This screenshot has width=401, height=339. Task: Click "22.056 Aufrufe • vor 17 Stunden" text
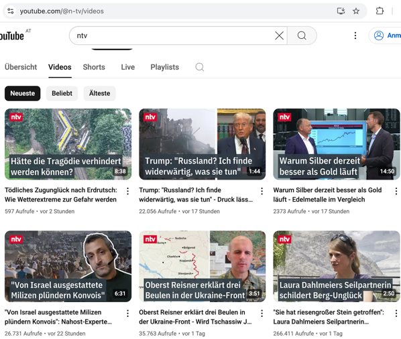pyautogui.click(x=179, y=212)
